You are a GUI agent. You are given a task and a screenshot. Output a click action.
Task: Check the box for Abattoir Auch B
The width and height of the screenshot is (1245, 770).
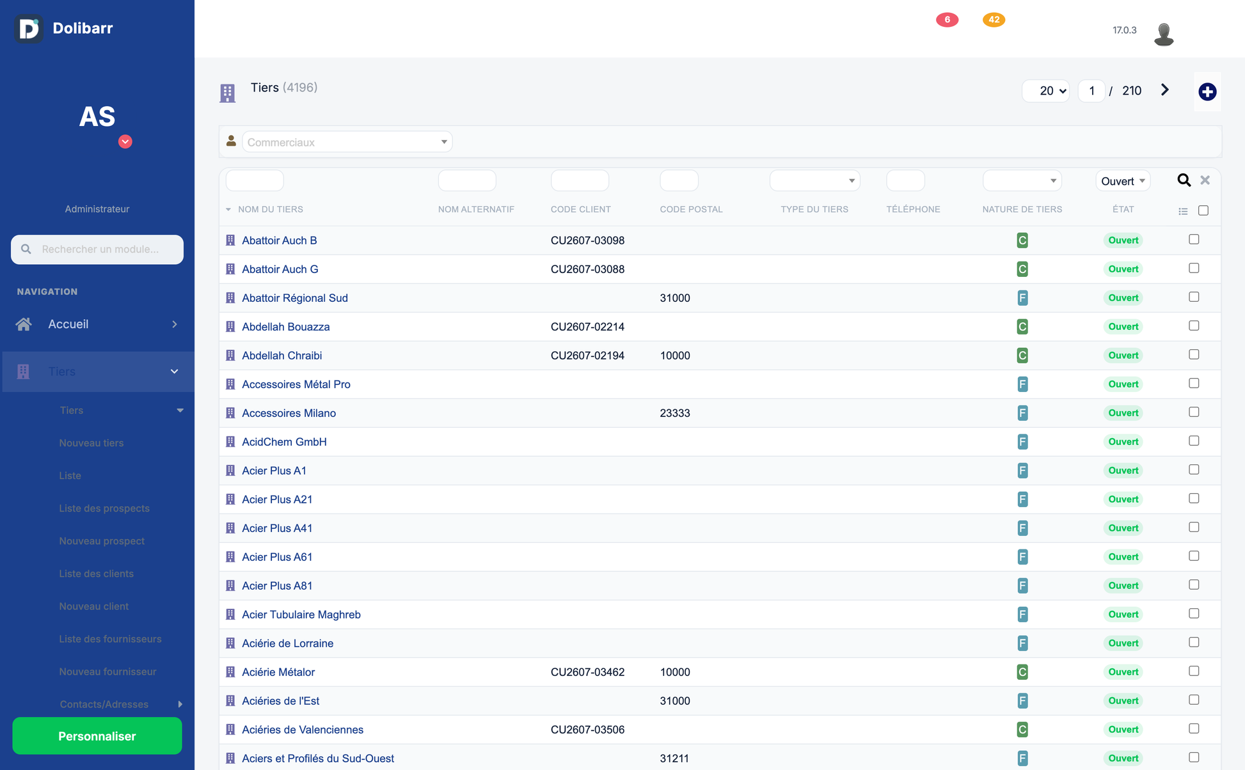pyautogui.click(x=1194, y=239)
